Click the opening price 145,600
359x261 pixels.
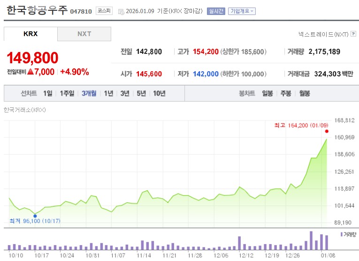pos(149,74)
